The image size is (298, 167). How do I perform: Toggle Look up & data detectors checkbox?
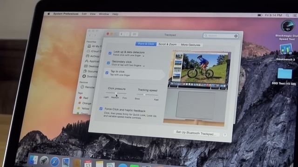click(110, 53)
